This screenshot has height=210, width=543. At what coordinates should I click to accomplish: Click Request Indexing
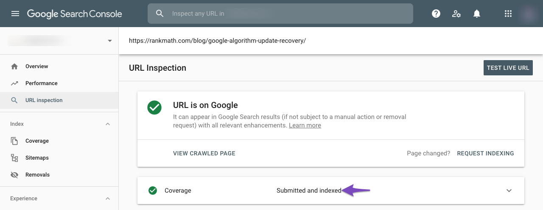click(x=485, y=153)
